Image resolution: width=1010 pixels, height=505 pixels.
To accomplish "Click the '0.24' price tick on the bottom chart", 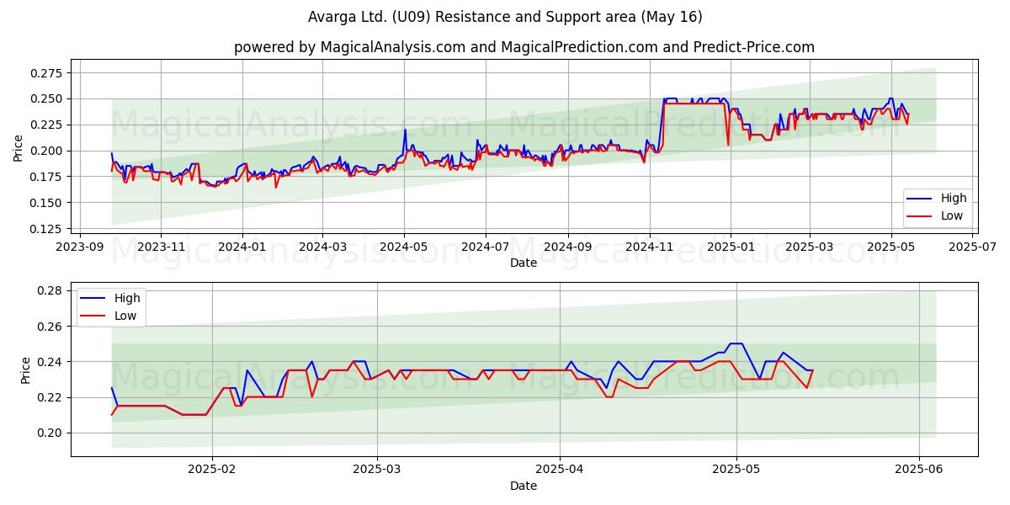I will (x=51, y=362).
